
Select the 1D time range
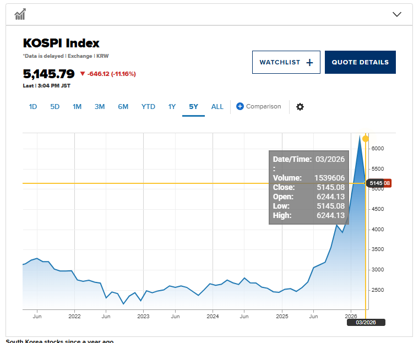[x=33, y=107]
